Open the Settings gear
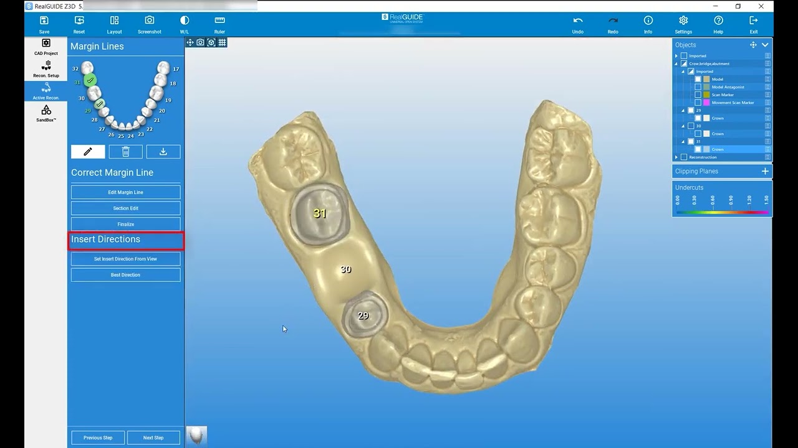Screen dimensions: 798x448 683,21
